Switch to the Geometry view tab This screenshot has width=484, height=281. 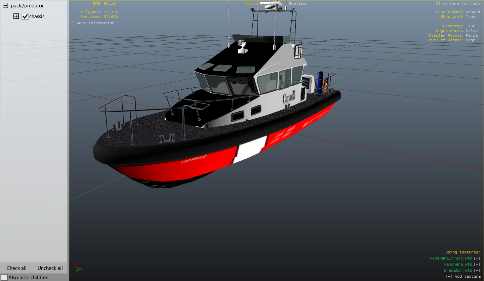[254, 3]
